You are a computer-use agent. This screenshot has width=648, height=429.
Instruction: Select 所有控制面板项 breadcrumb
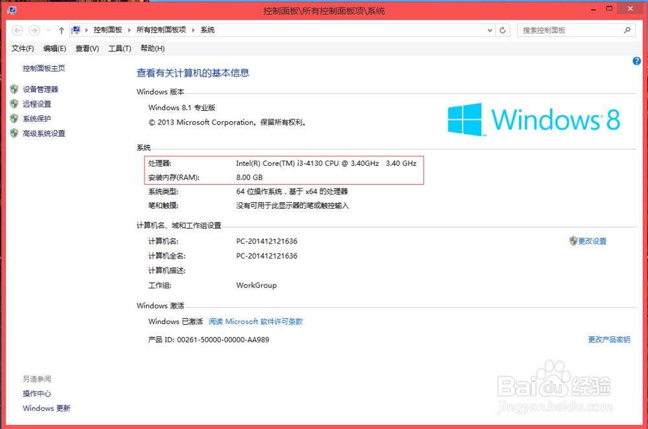coord(161,30)
